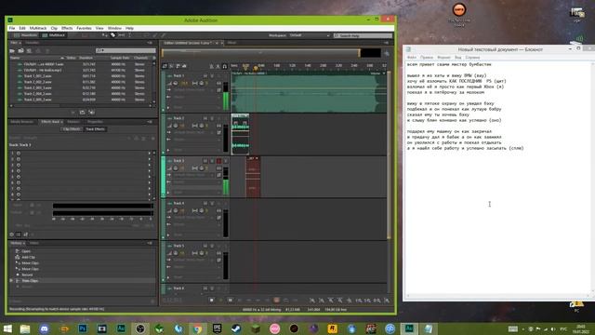Open Discord from taskbar
The height and width of the screenshot is (335, 595).
[44, 328]
